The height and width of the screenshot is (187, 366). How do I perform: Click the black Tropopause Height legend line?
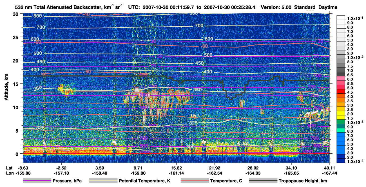pyautogui.click(x=263, y=181)
